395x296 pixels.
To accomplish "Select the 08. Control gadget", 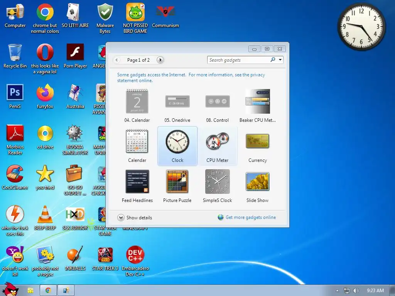I will (x=218, y=106).
